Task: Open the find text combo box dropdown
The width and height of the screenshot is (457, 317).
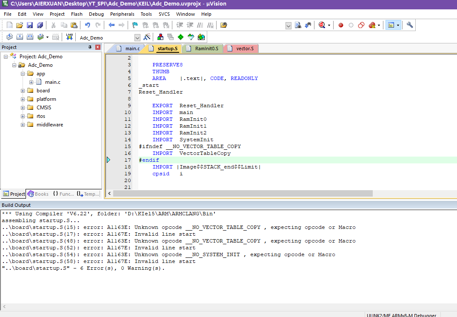Action: click(288, 26)
